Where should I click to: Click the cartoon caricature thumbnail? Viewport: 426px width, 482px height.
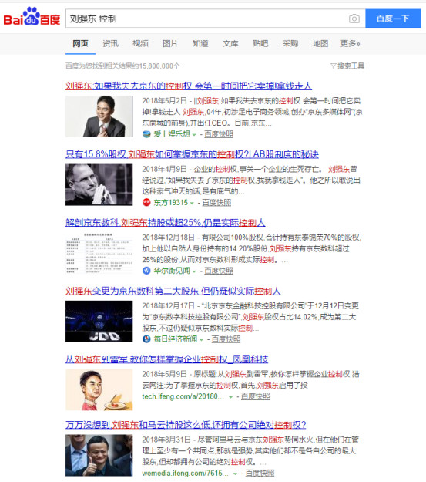[x=99, y=389]
